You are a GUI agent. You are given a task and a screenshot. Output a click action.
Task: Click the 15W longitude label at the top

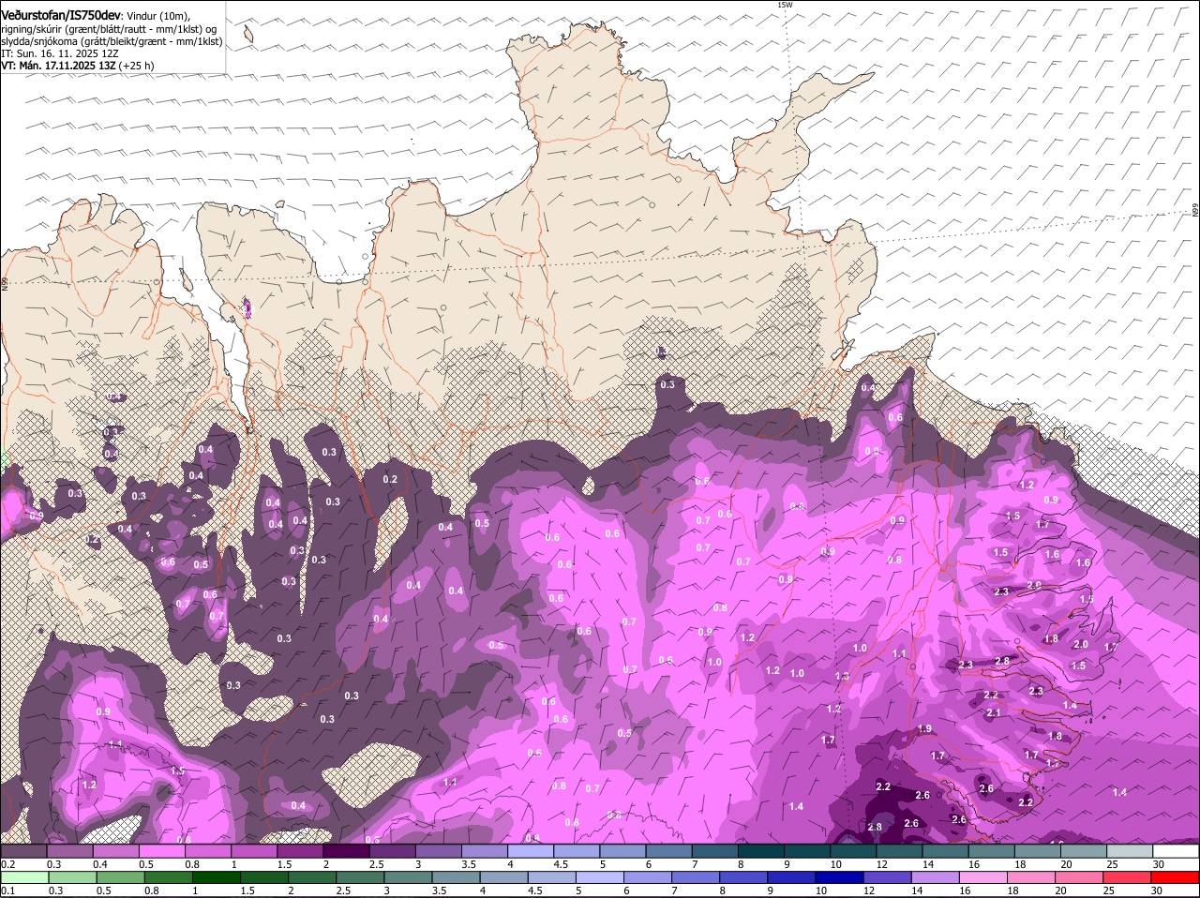click(786, 5)
